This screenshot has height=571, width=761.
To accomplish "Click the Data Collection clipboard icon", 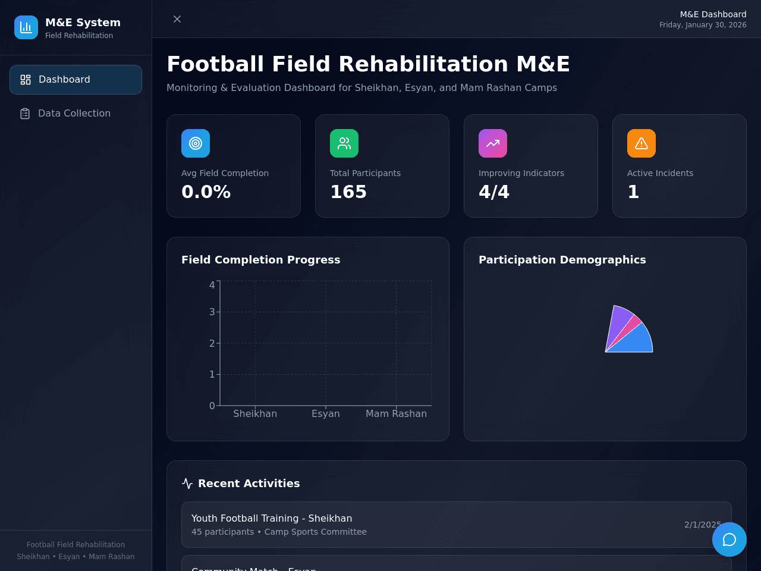I will pyautogui.click(x=25, y=114).
